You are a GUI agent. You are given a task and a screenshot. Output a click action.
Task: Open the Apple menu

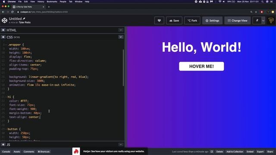click(4, 2)
